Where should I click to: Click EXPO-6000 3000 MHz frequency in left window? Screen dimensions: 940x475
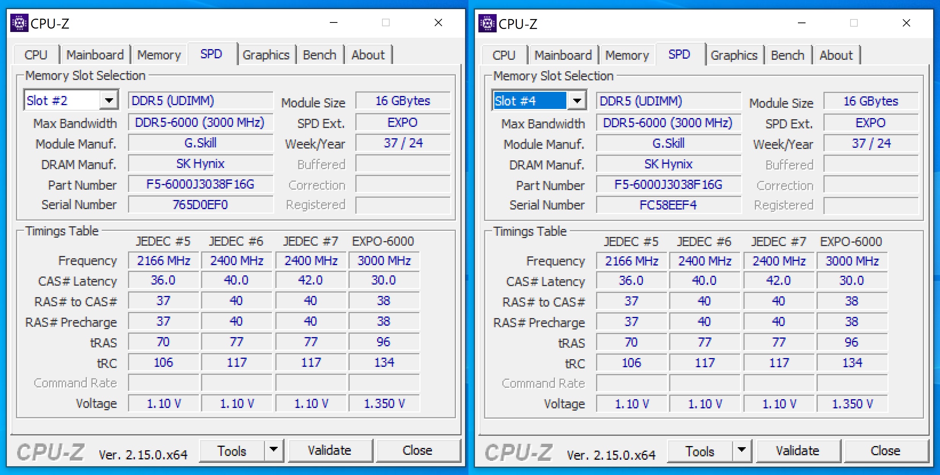pos(384,261)
